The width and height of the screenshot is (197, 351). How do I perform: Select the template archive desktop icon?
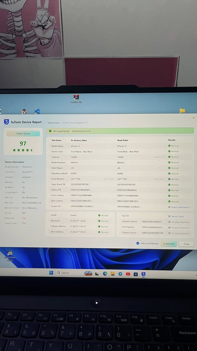pos(76,99)
